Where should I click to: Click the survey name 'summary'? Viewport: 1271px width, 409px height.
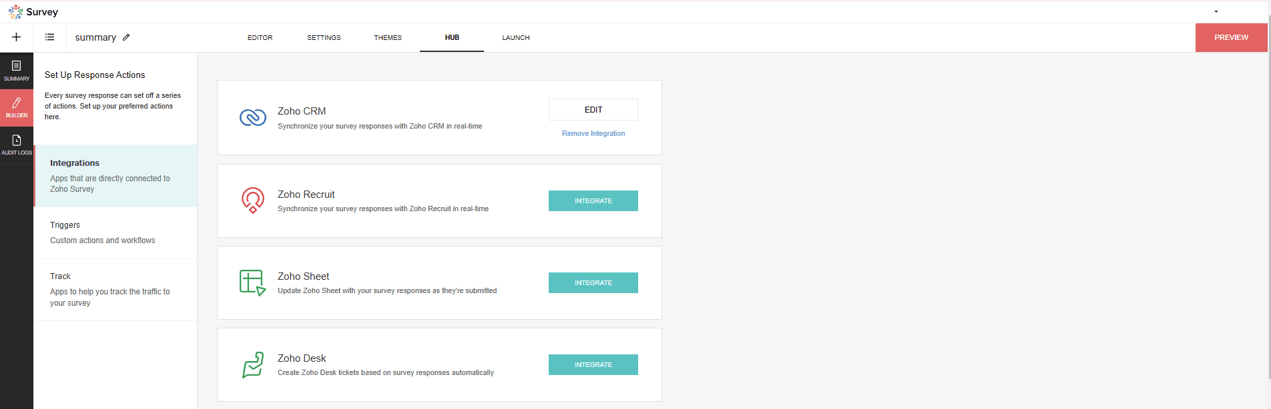(x=95, y=37)
